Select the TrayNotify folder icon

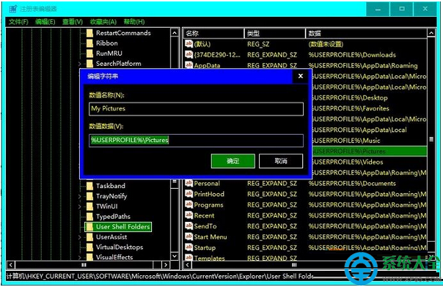point(89,196)
